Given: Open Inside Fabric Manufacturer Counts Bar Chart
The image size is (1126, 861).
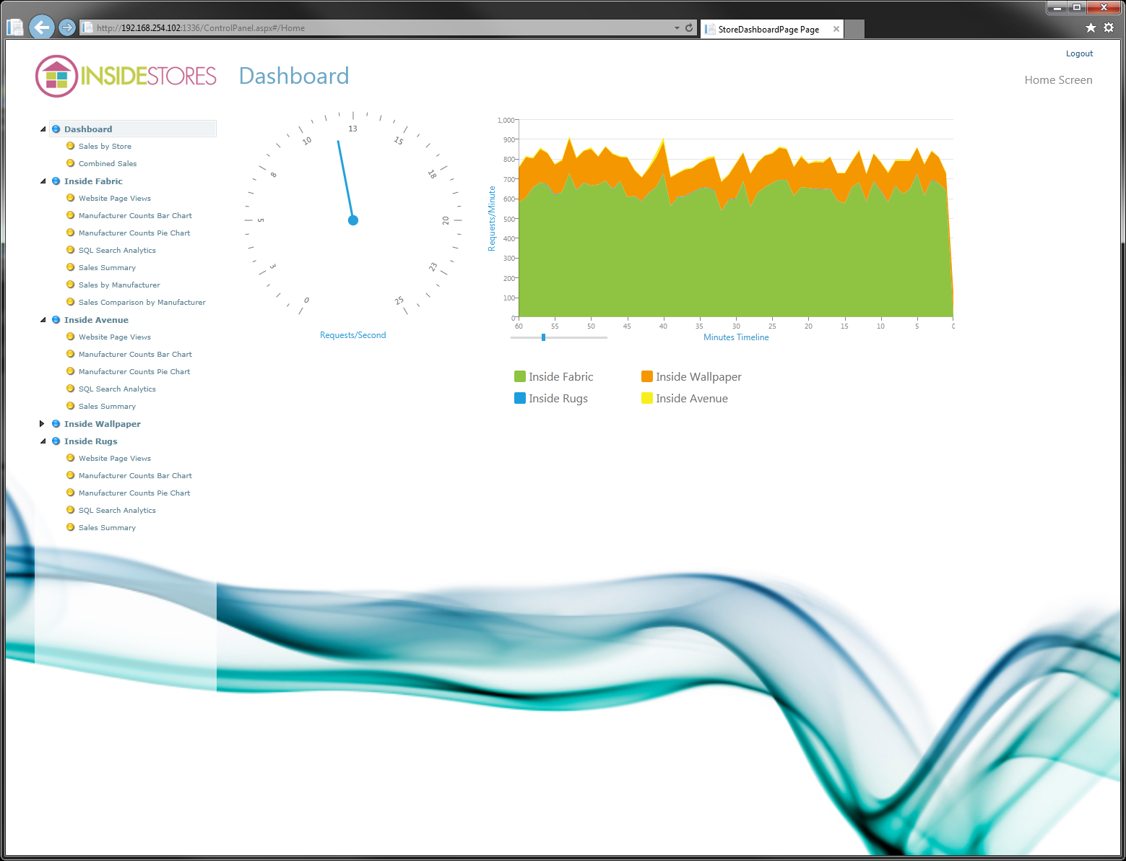Looking at the screenshot, I should pos(135,216).
